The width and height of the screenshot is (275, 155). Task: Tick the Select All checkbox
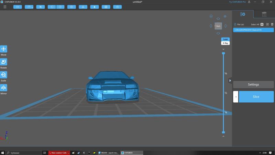pyautogui.click(x=262, y=24)
